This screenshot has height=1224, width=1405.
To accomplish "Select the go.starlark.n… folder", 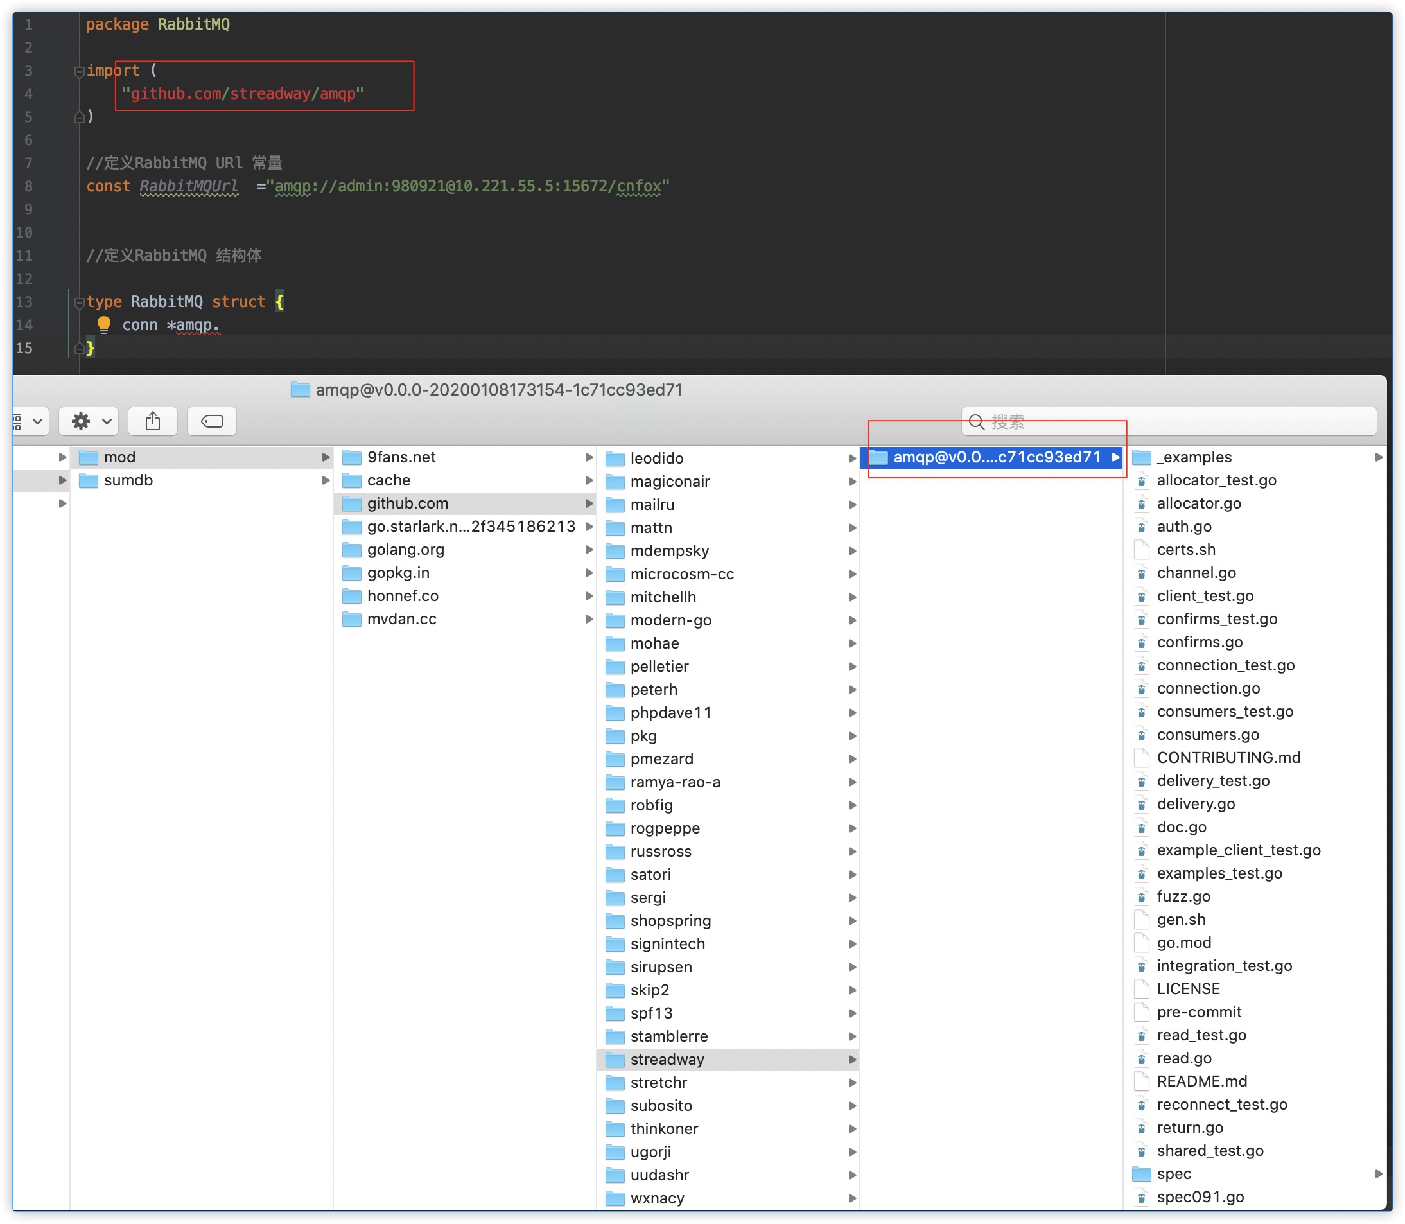I will [x=465, y=527].
